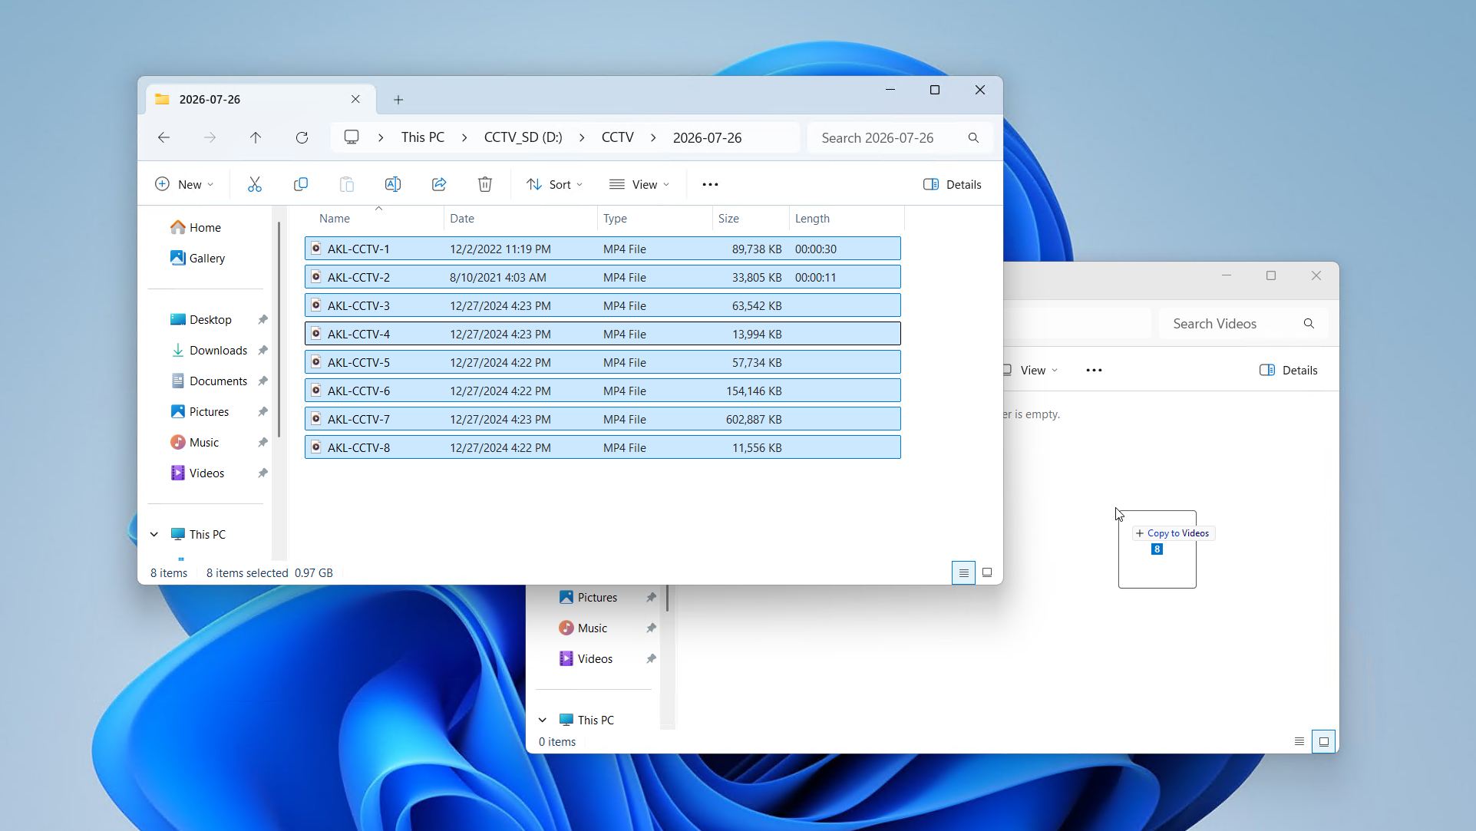Toggle Details pane in the Videos window
The height and width of the screenshot is (831, 1476).
[1289, 370]
